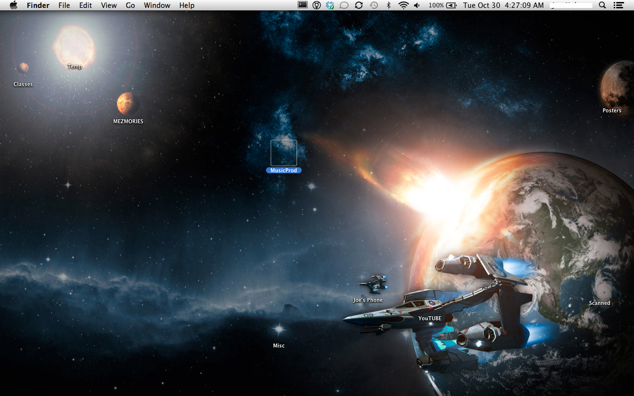634x396 pixels.
Task: Open the battery status menu
Action: pyautogui.click(x=451, y=5)
